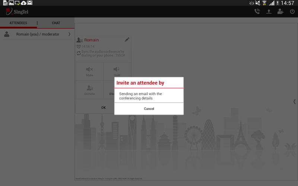Switch to the CHAT tab
Viewport: 298px width, 186px height.
56,23
